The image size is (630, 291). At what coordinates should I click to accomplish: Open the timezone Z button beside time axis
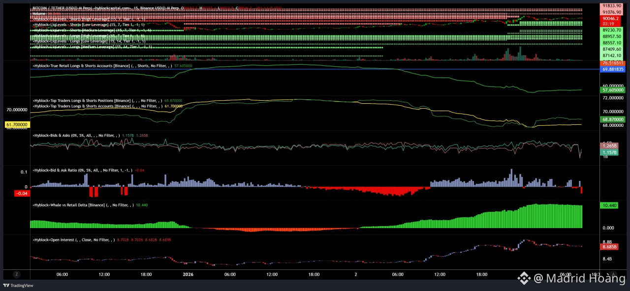click(16, 274)
